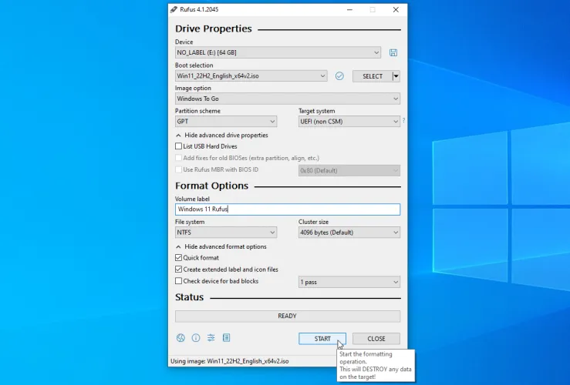The width and height of the screenshot is (570, 385).
Task: Click the checkmark icon to compute ISO checksum
Action: pos(339,76)
